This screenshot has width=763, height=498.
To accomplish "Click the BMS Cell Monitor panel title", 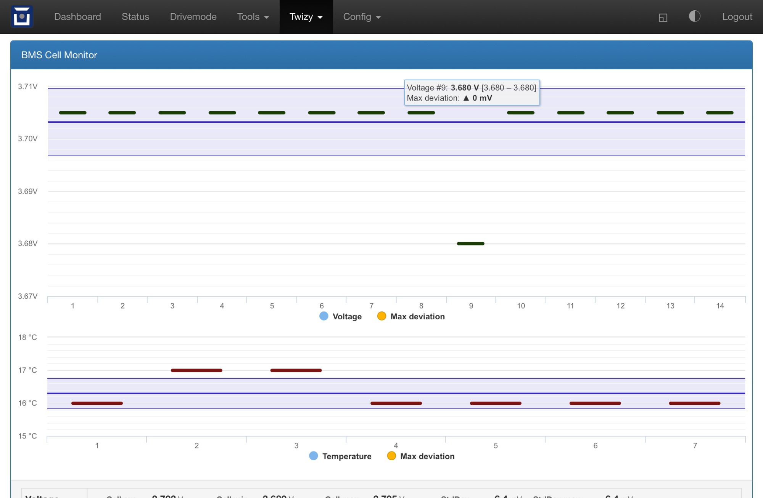I will pos(59,55).
